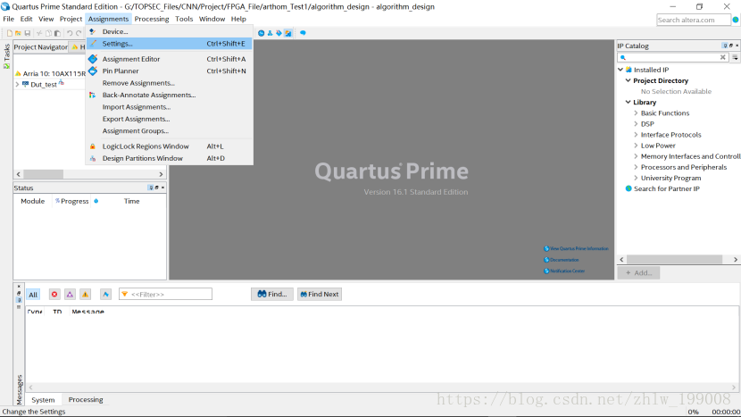Expand the Basic Functions category
This screenshot has height=417, width=741.
click(x=636, y=113)
